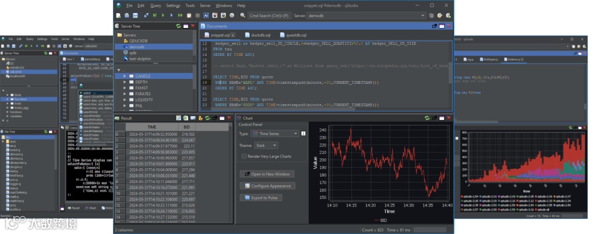Screen dimensions: 593x234
Task: Click the New file toolbar icon
Action: tap(118, 15)
